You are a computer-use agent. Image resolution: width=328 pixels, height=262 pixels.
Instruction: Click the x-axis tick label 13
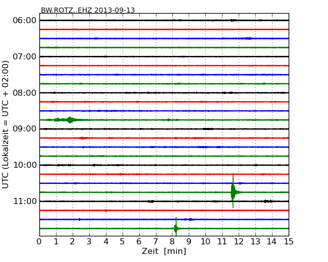click(255, 242)
